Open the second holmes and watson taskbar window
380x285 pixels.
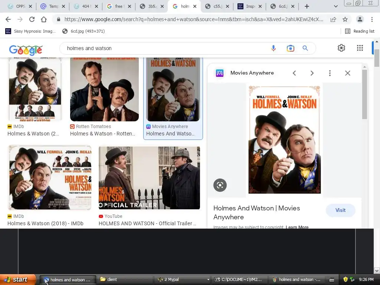pyautogui.click(x=297, y=280)
